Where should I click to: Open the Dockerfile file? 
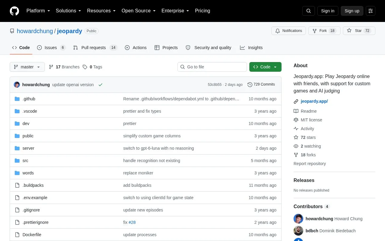point(32,235)
